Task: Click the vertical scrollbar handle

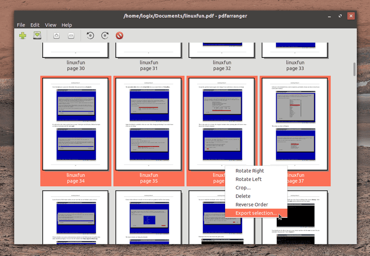Action: pyautogui.click(x=354, y=69)
